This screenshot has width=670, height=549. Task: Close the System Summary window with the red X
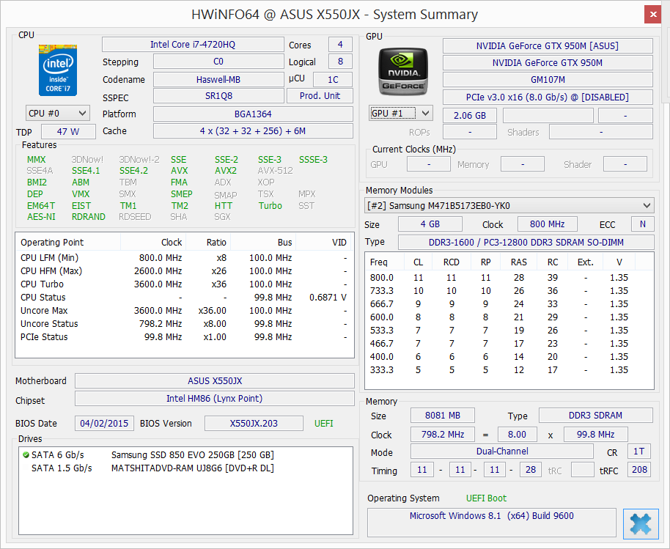click(x=653, y=14)
